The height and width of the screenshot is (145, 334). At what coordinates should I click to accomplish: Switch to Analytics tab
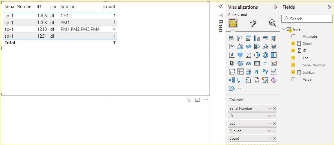[x=272, y=23]
